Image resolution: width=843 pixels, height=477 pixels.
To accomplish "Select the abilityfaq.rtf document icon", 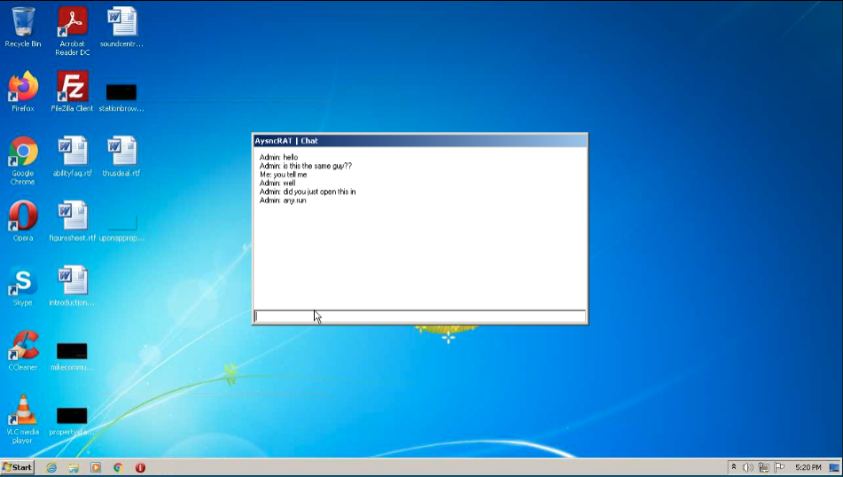I will click(x=72, y=157).
